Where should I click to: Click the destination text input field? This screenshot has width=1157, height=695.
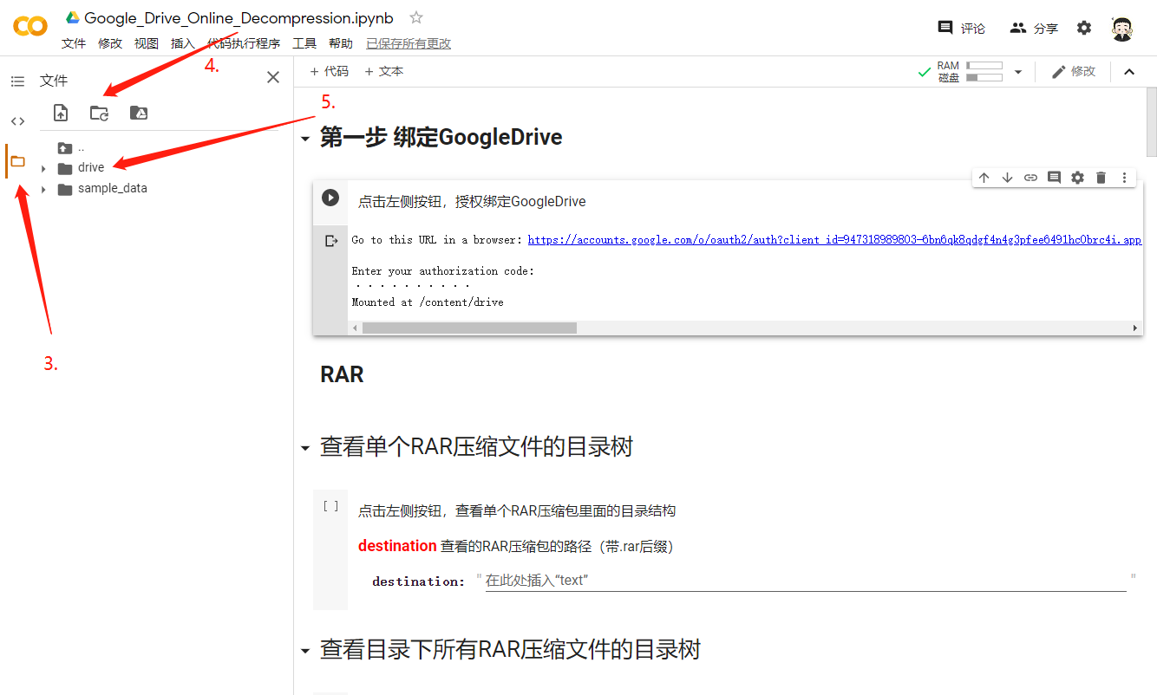pos(806,581)
